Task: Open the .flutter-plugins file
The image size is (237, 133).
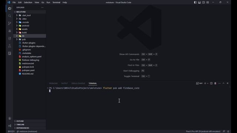Action: [x=30, y=43]
